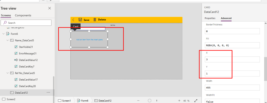267x103 pixels.
Task: Edit the Width property field
Action: click(x=232, y=88)
